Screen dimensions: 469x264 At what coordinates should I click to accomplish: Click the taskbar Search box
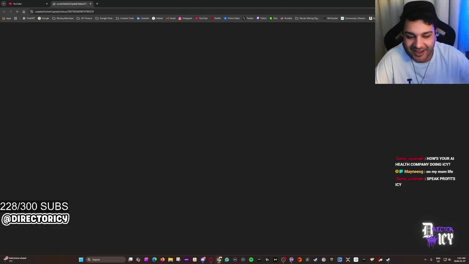pos(106,260)
